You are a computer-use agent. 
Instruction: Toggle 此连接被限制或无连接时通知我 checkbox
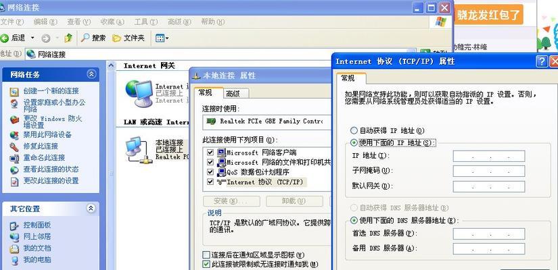point(206,265)
